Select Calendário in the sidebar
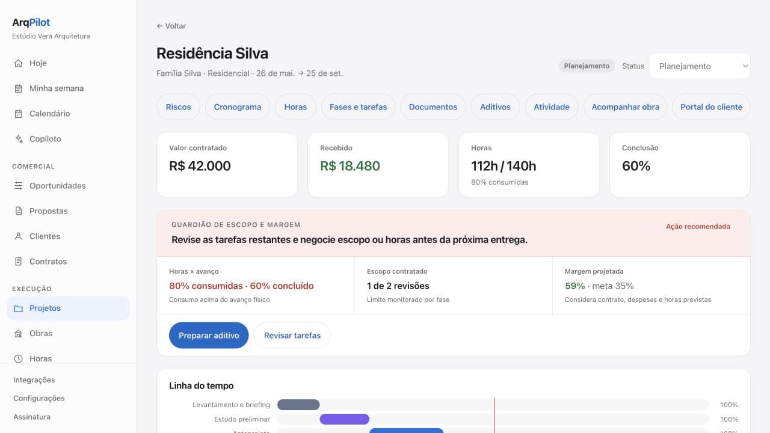This screenshot has height=433, width=770. tap(68, 114)
